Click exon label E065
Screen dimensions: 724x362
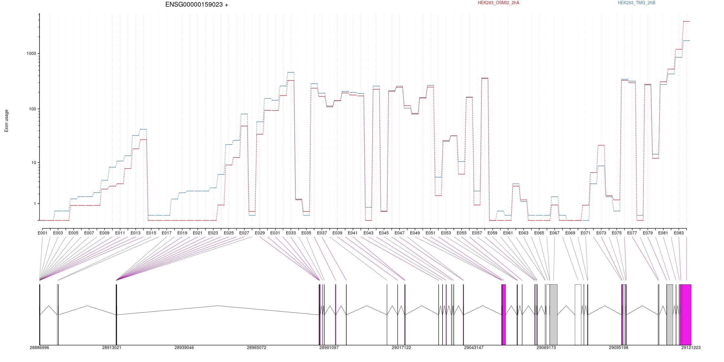[x=539, y=233]
